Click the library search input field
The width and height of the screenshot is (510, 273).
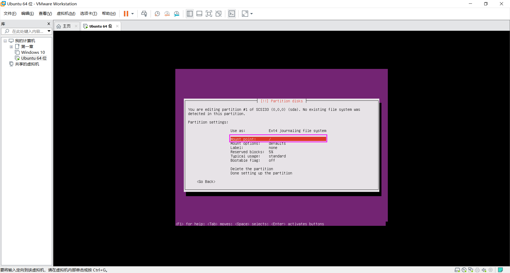point(28,31)
